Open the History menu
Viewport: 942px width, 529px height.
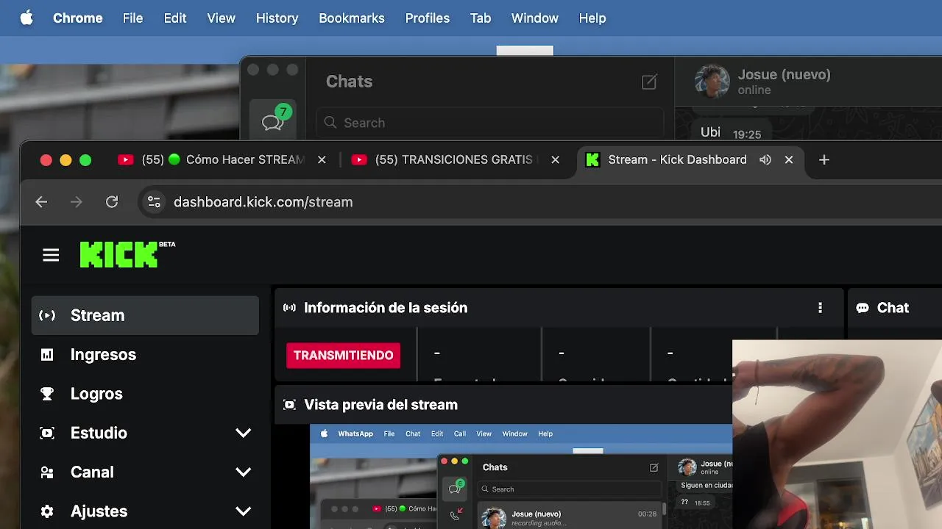point(277,18)
